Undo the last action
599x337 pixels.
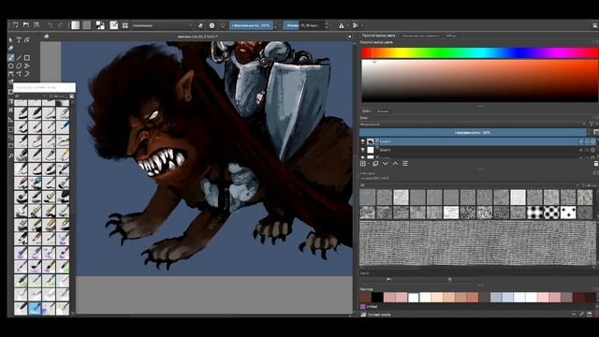(50, 25)
